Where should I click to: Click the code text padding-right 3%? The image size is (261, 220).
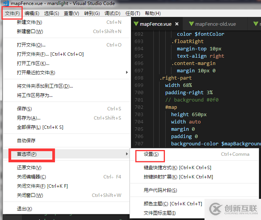189,93
